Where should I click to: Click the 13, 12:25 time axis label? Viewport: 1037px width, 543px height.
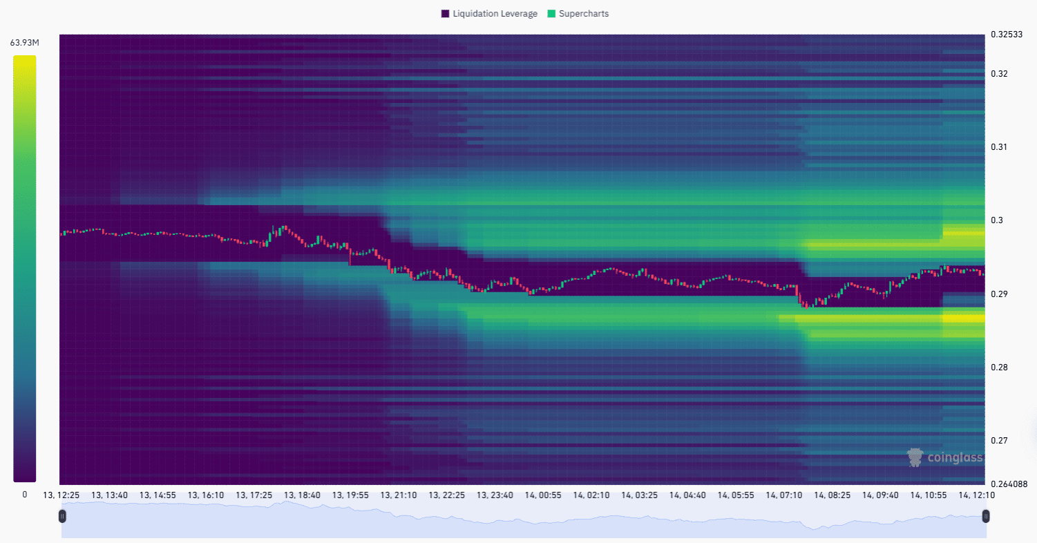[x=61, y=495]
